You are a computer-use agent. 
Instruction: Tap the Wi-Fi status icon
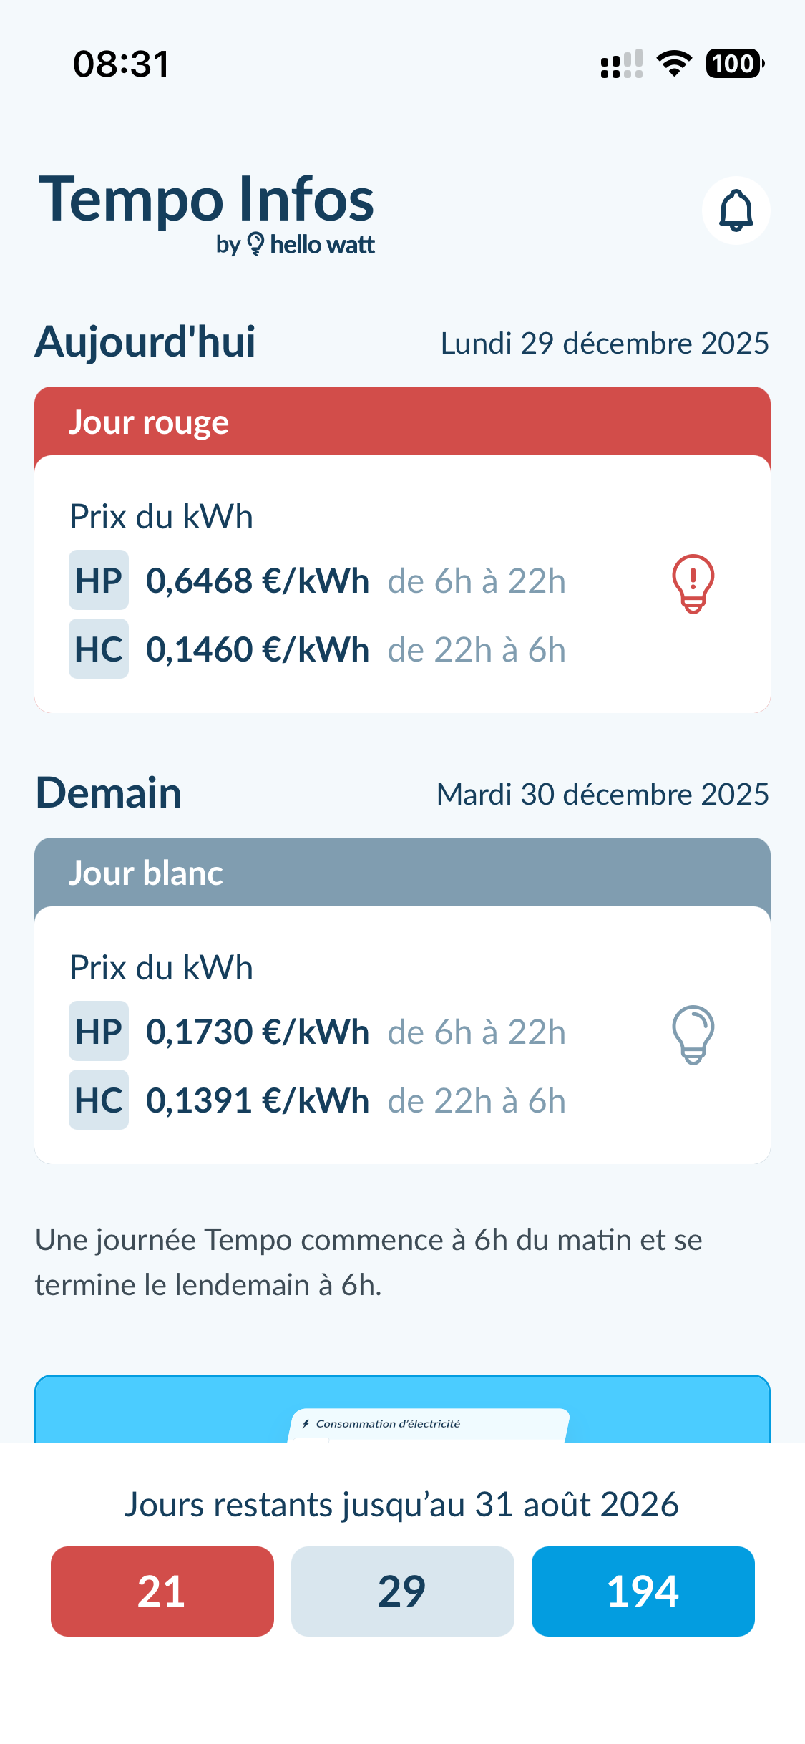tap(673, 64)
